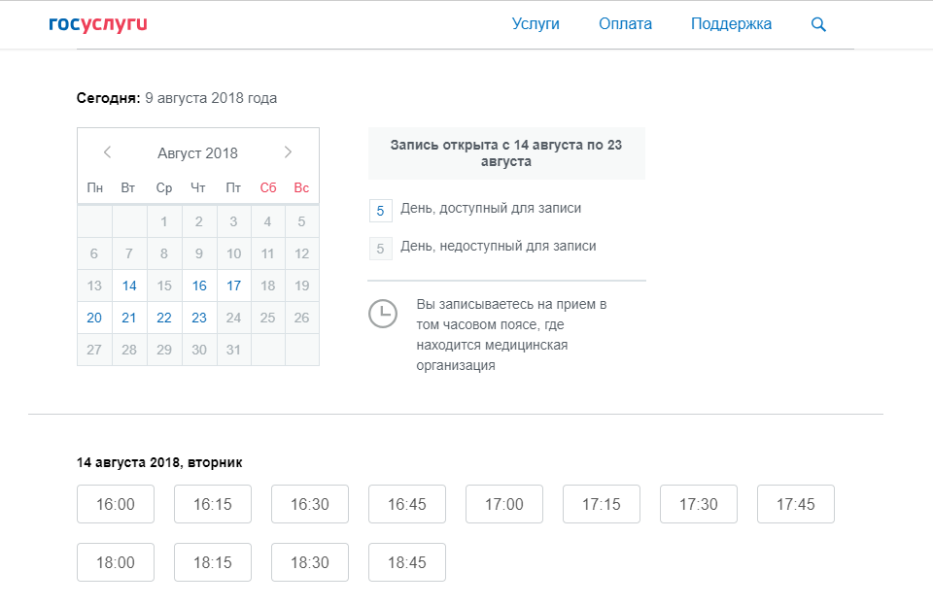This screenshot has width=933, height=605.
Task: Select August 17 in the calendar
Action: point(234,286)
